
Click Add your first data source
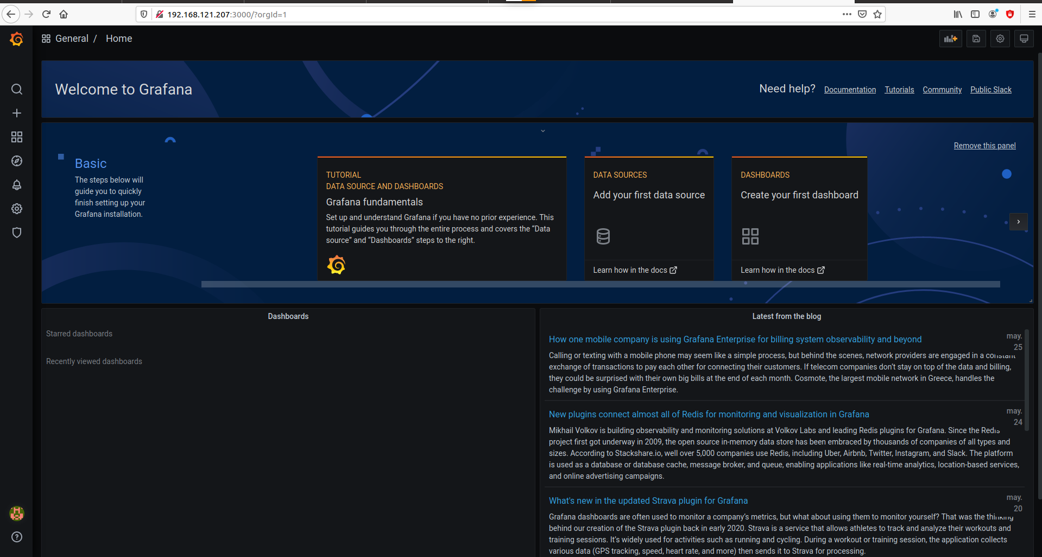(649, 195)
